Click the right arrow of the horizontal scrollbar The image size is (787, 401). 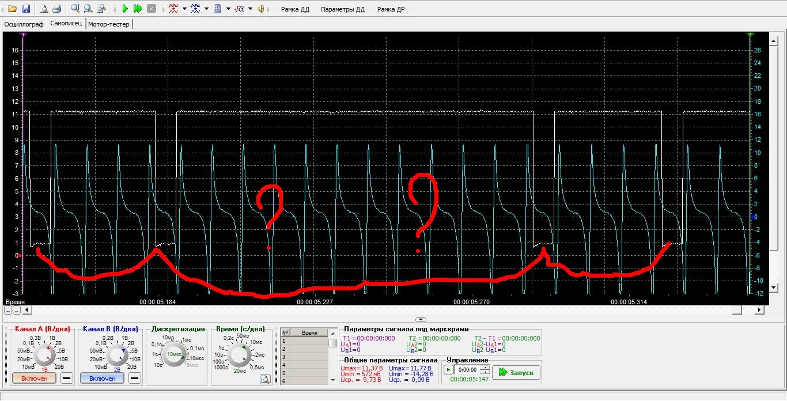click(x=760, y=310)
